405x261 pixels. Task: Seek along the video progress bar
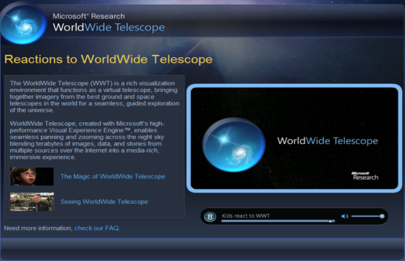tap(278, 221)
